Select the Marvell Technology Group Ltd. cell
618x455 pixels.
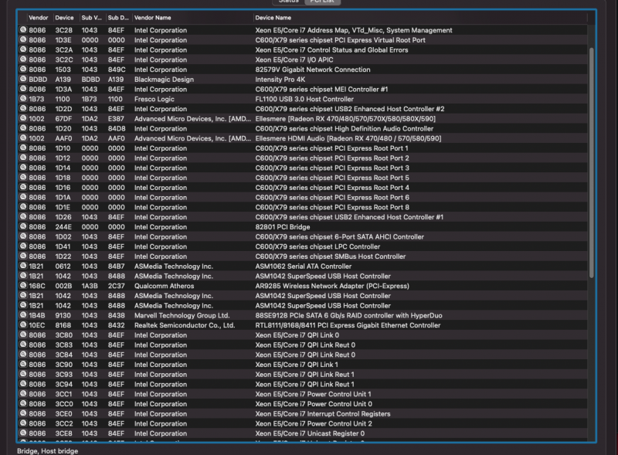coord(182,315)
